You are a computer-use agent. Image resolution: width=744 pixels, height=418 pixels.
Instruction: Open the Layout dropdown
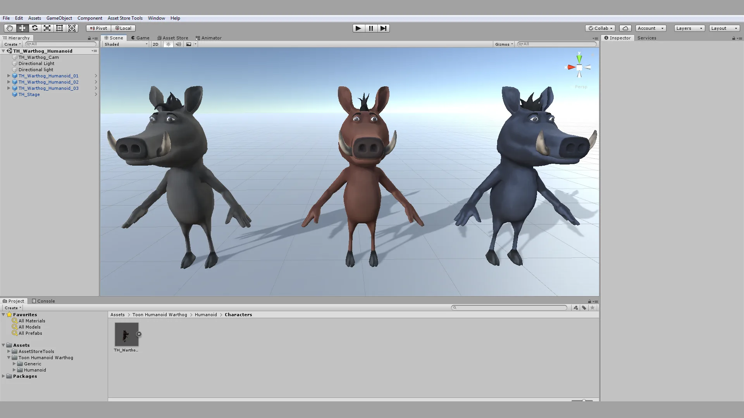point(724,28)
